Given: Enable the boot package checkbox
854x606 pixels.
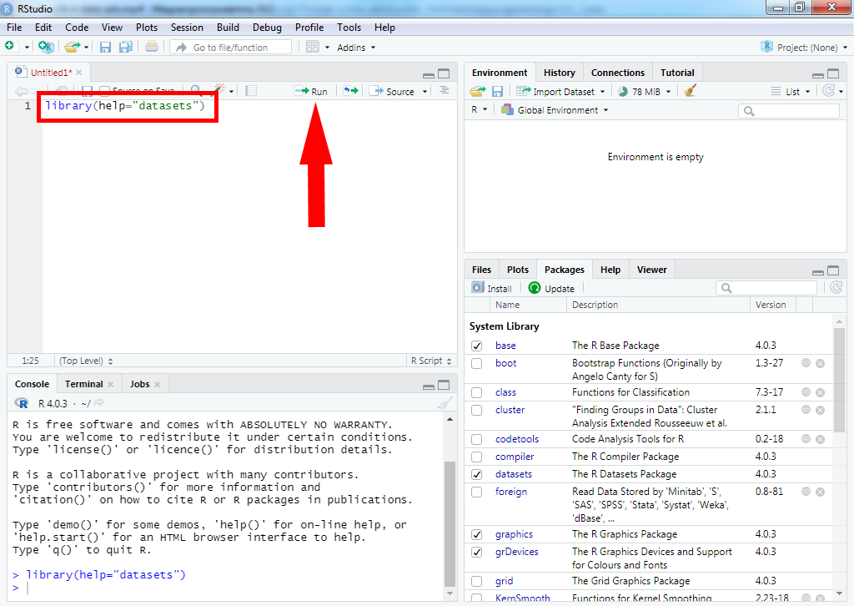Looking at the screenshot, I should click(x=476, y=363).
